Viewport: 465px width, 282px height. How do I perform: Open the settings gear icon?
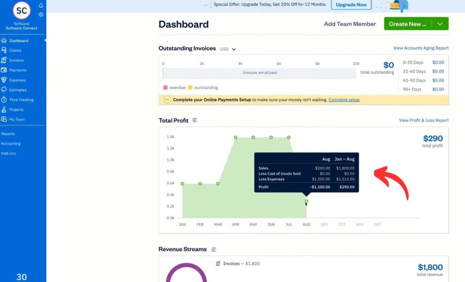[x=41, y=14]
